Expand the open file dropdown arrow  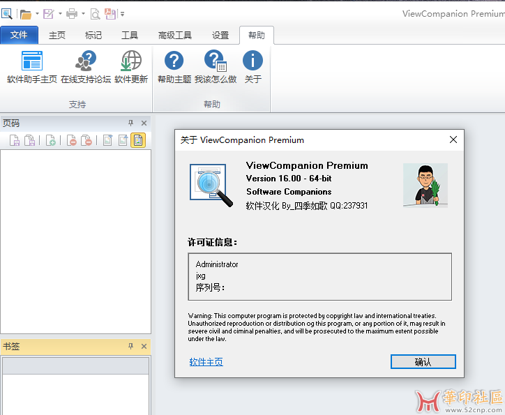(37, 14)
